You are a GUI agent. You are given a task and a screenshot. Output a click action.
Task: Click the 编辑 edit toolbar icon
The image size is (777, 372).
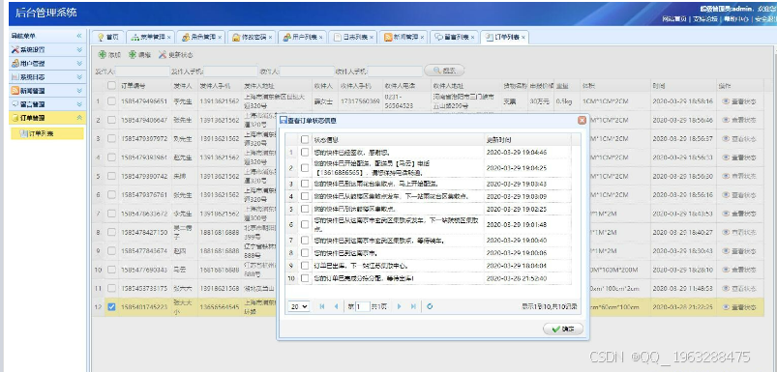[x=133, y=55]
